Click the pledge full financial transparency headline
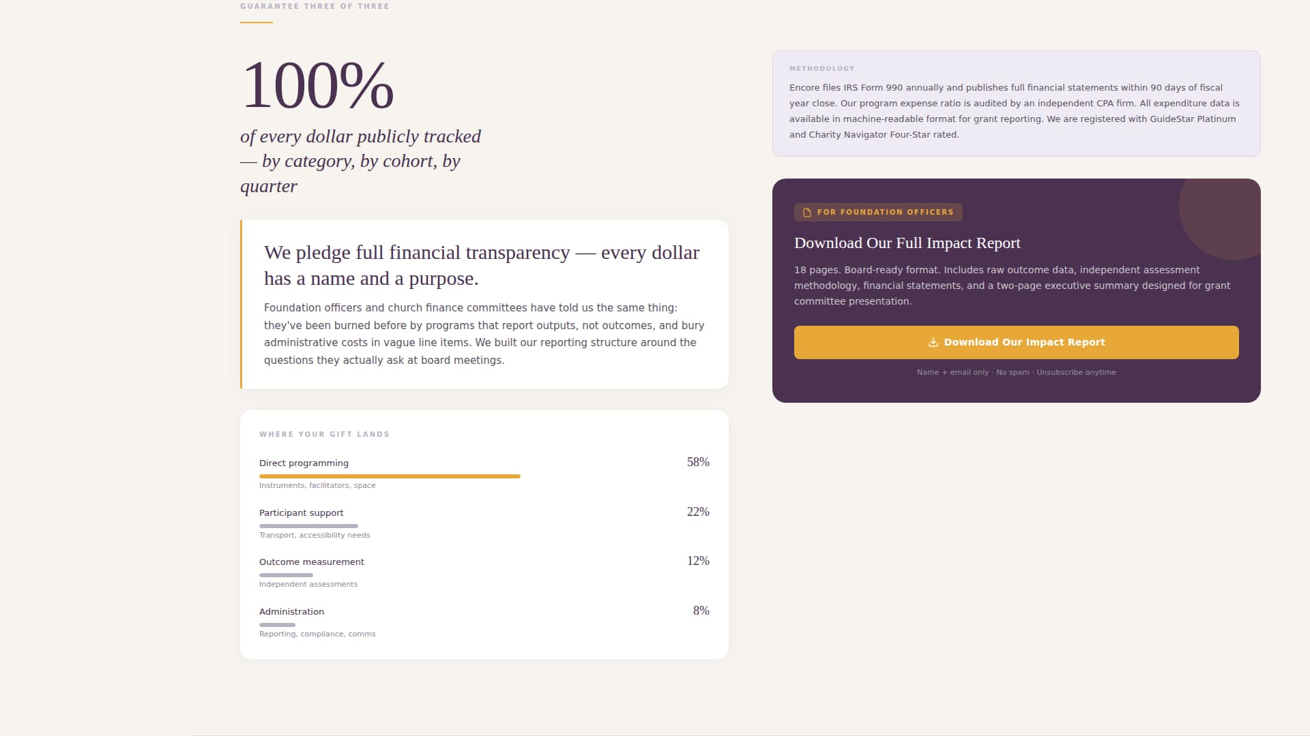Screen dimensions: 1310x736 [481, 265]
